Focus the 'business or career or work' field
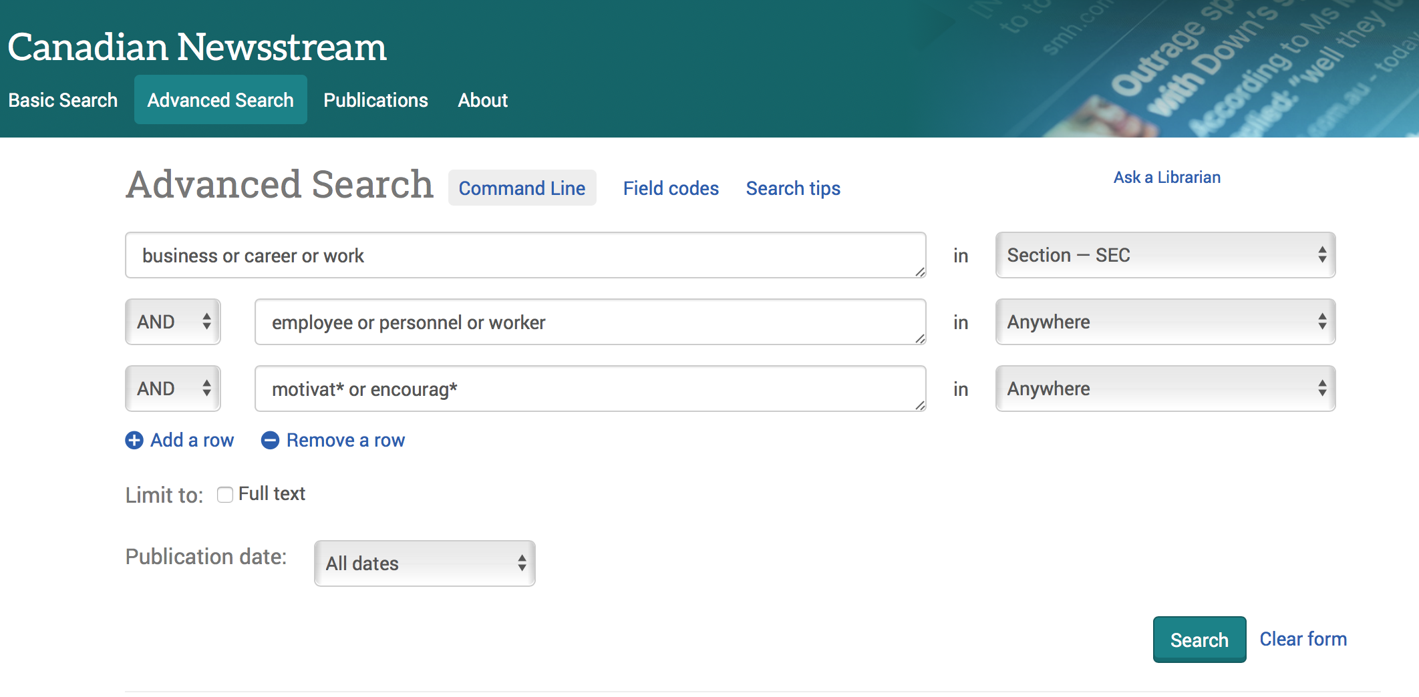 (525, 255)
